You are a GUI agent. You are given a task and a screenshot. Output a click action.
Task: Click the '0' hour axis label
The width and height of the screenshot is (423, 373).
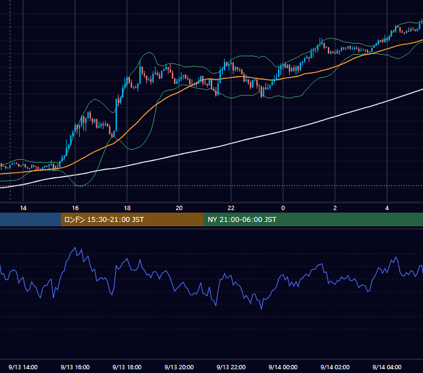pos(283,208)
